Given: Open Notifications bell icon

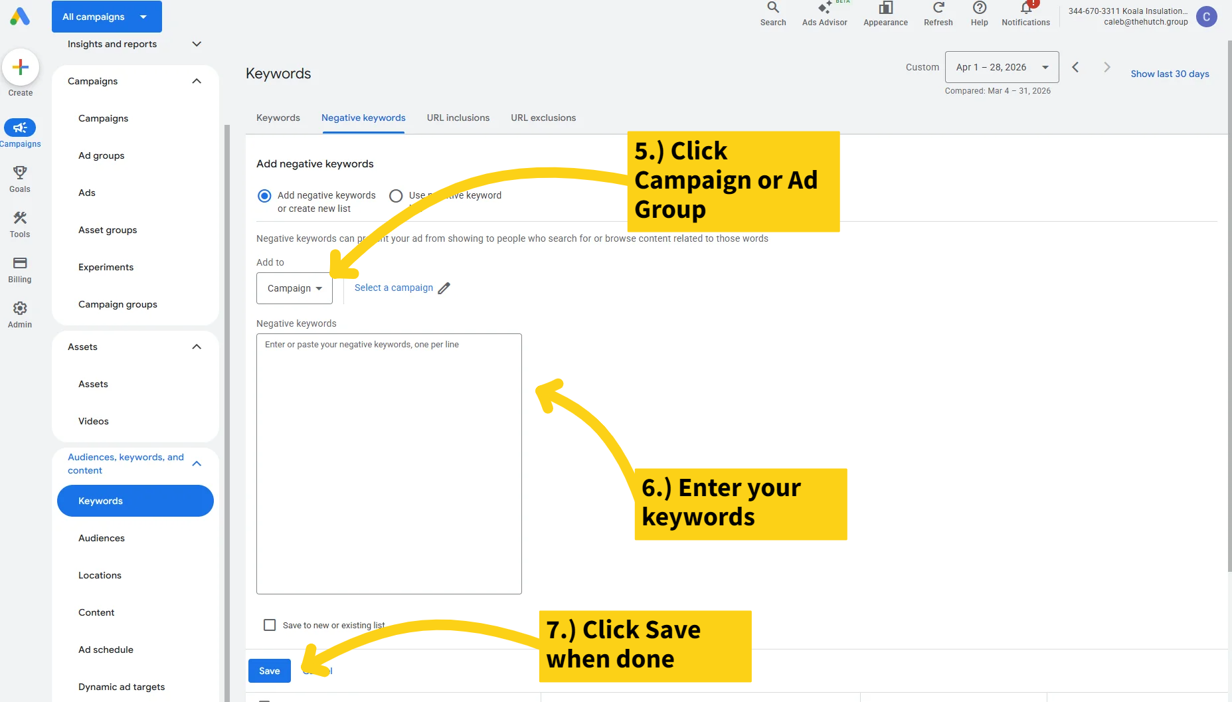Looking at the screenshot, I should [1026, 8].
